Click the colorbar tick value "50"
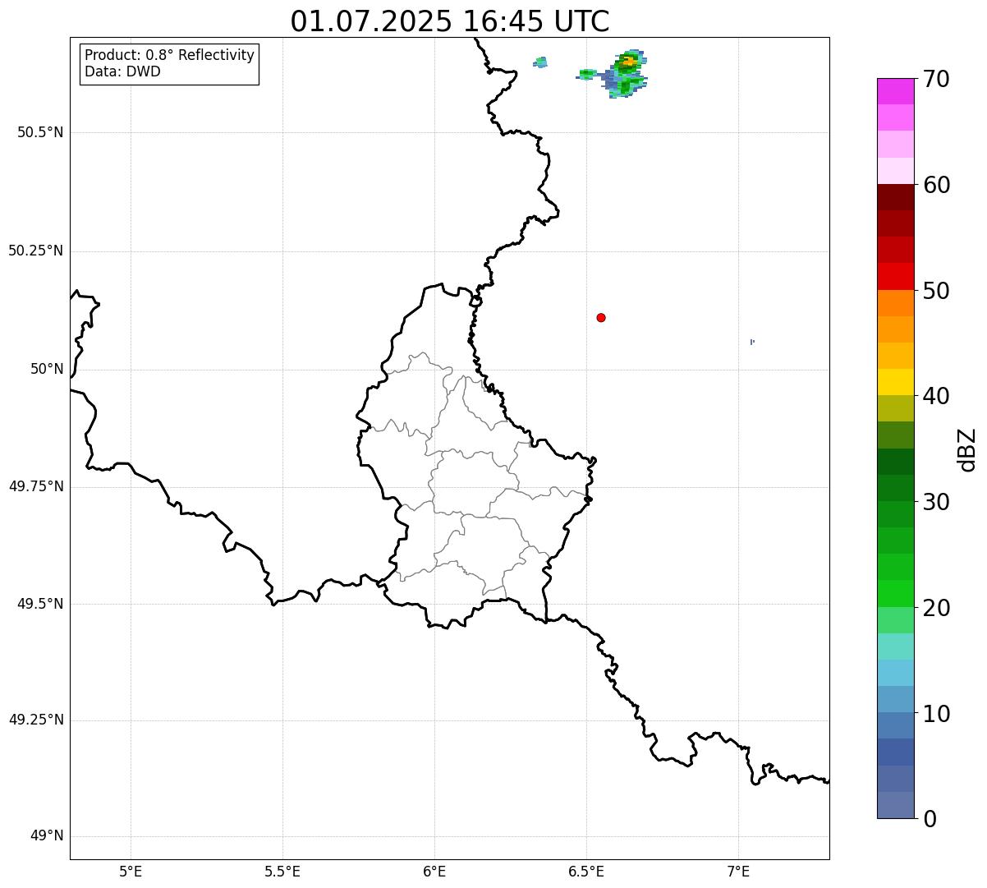This screenshot has height=888, width=987. coord(936,291)
